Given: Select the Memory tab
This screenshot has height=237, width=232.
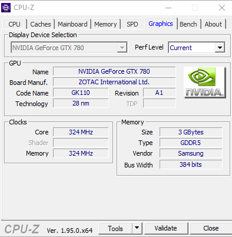Looking at the screenshot, I should (105, 24).
